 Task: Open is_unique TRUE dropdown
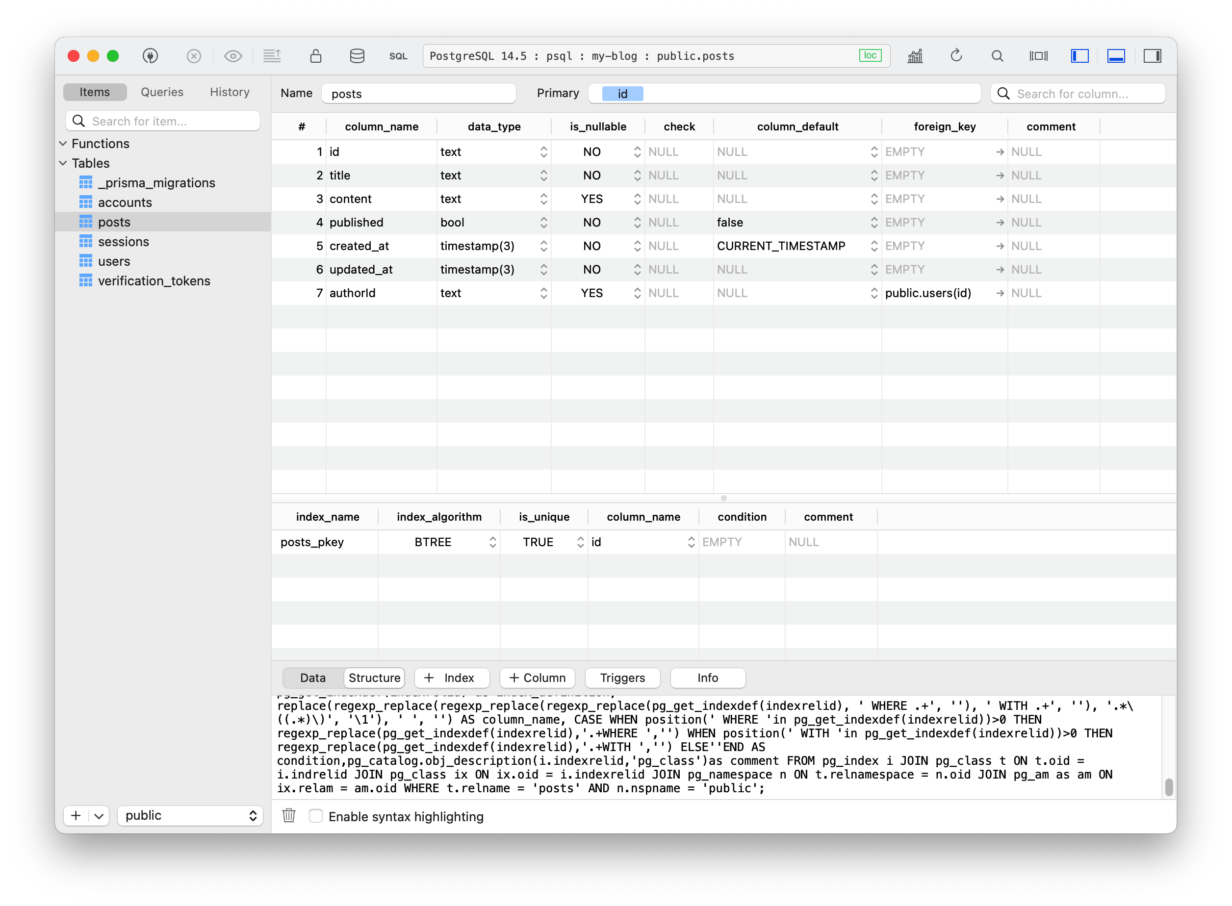point(580,542)
